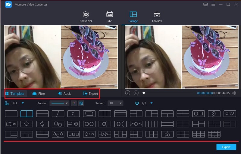Open the Screen 'All' dropdown

pyautogui.click(x=116, y=103)
